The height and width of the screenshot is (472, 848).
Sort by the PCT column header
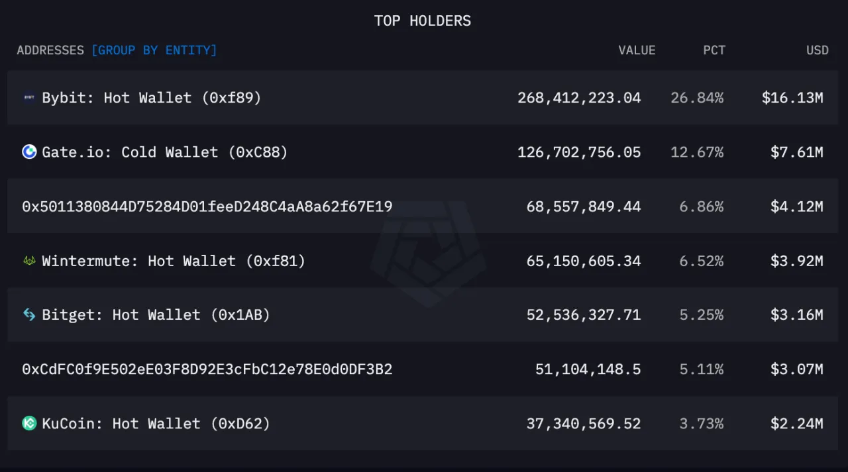click(714, 50)
